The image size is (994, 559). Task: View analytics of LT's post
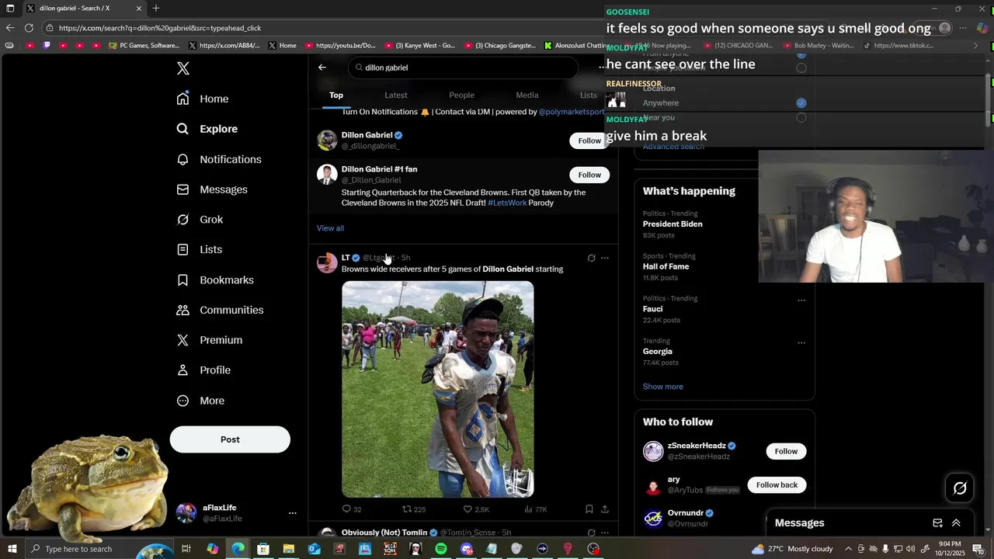click(535, 509)
